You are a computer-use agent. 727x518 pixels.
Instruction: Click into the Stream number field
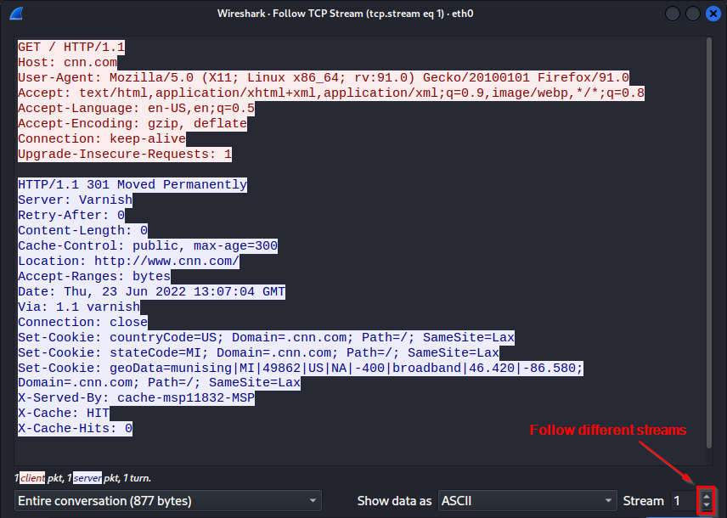tap(682, 501)
